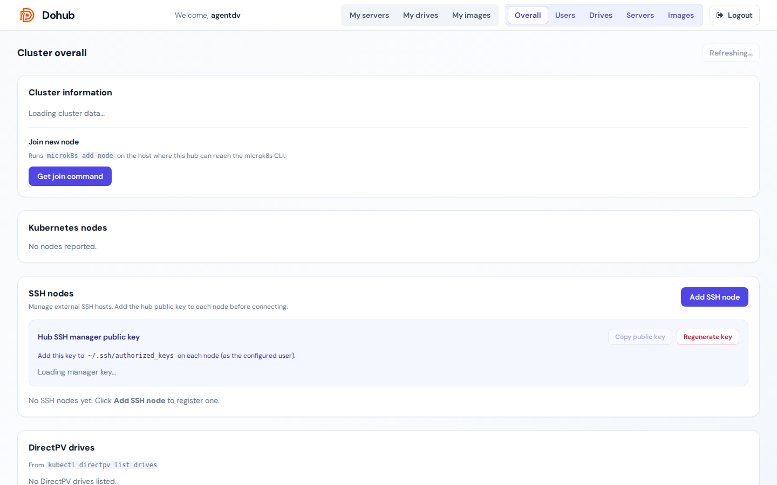Open the Drives admin tab

(601, 15)
